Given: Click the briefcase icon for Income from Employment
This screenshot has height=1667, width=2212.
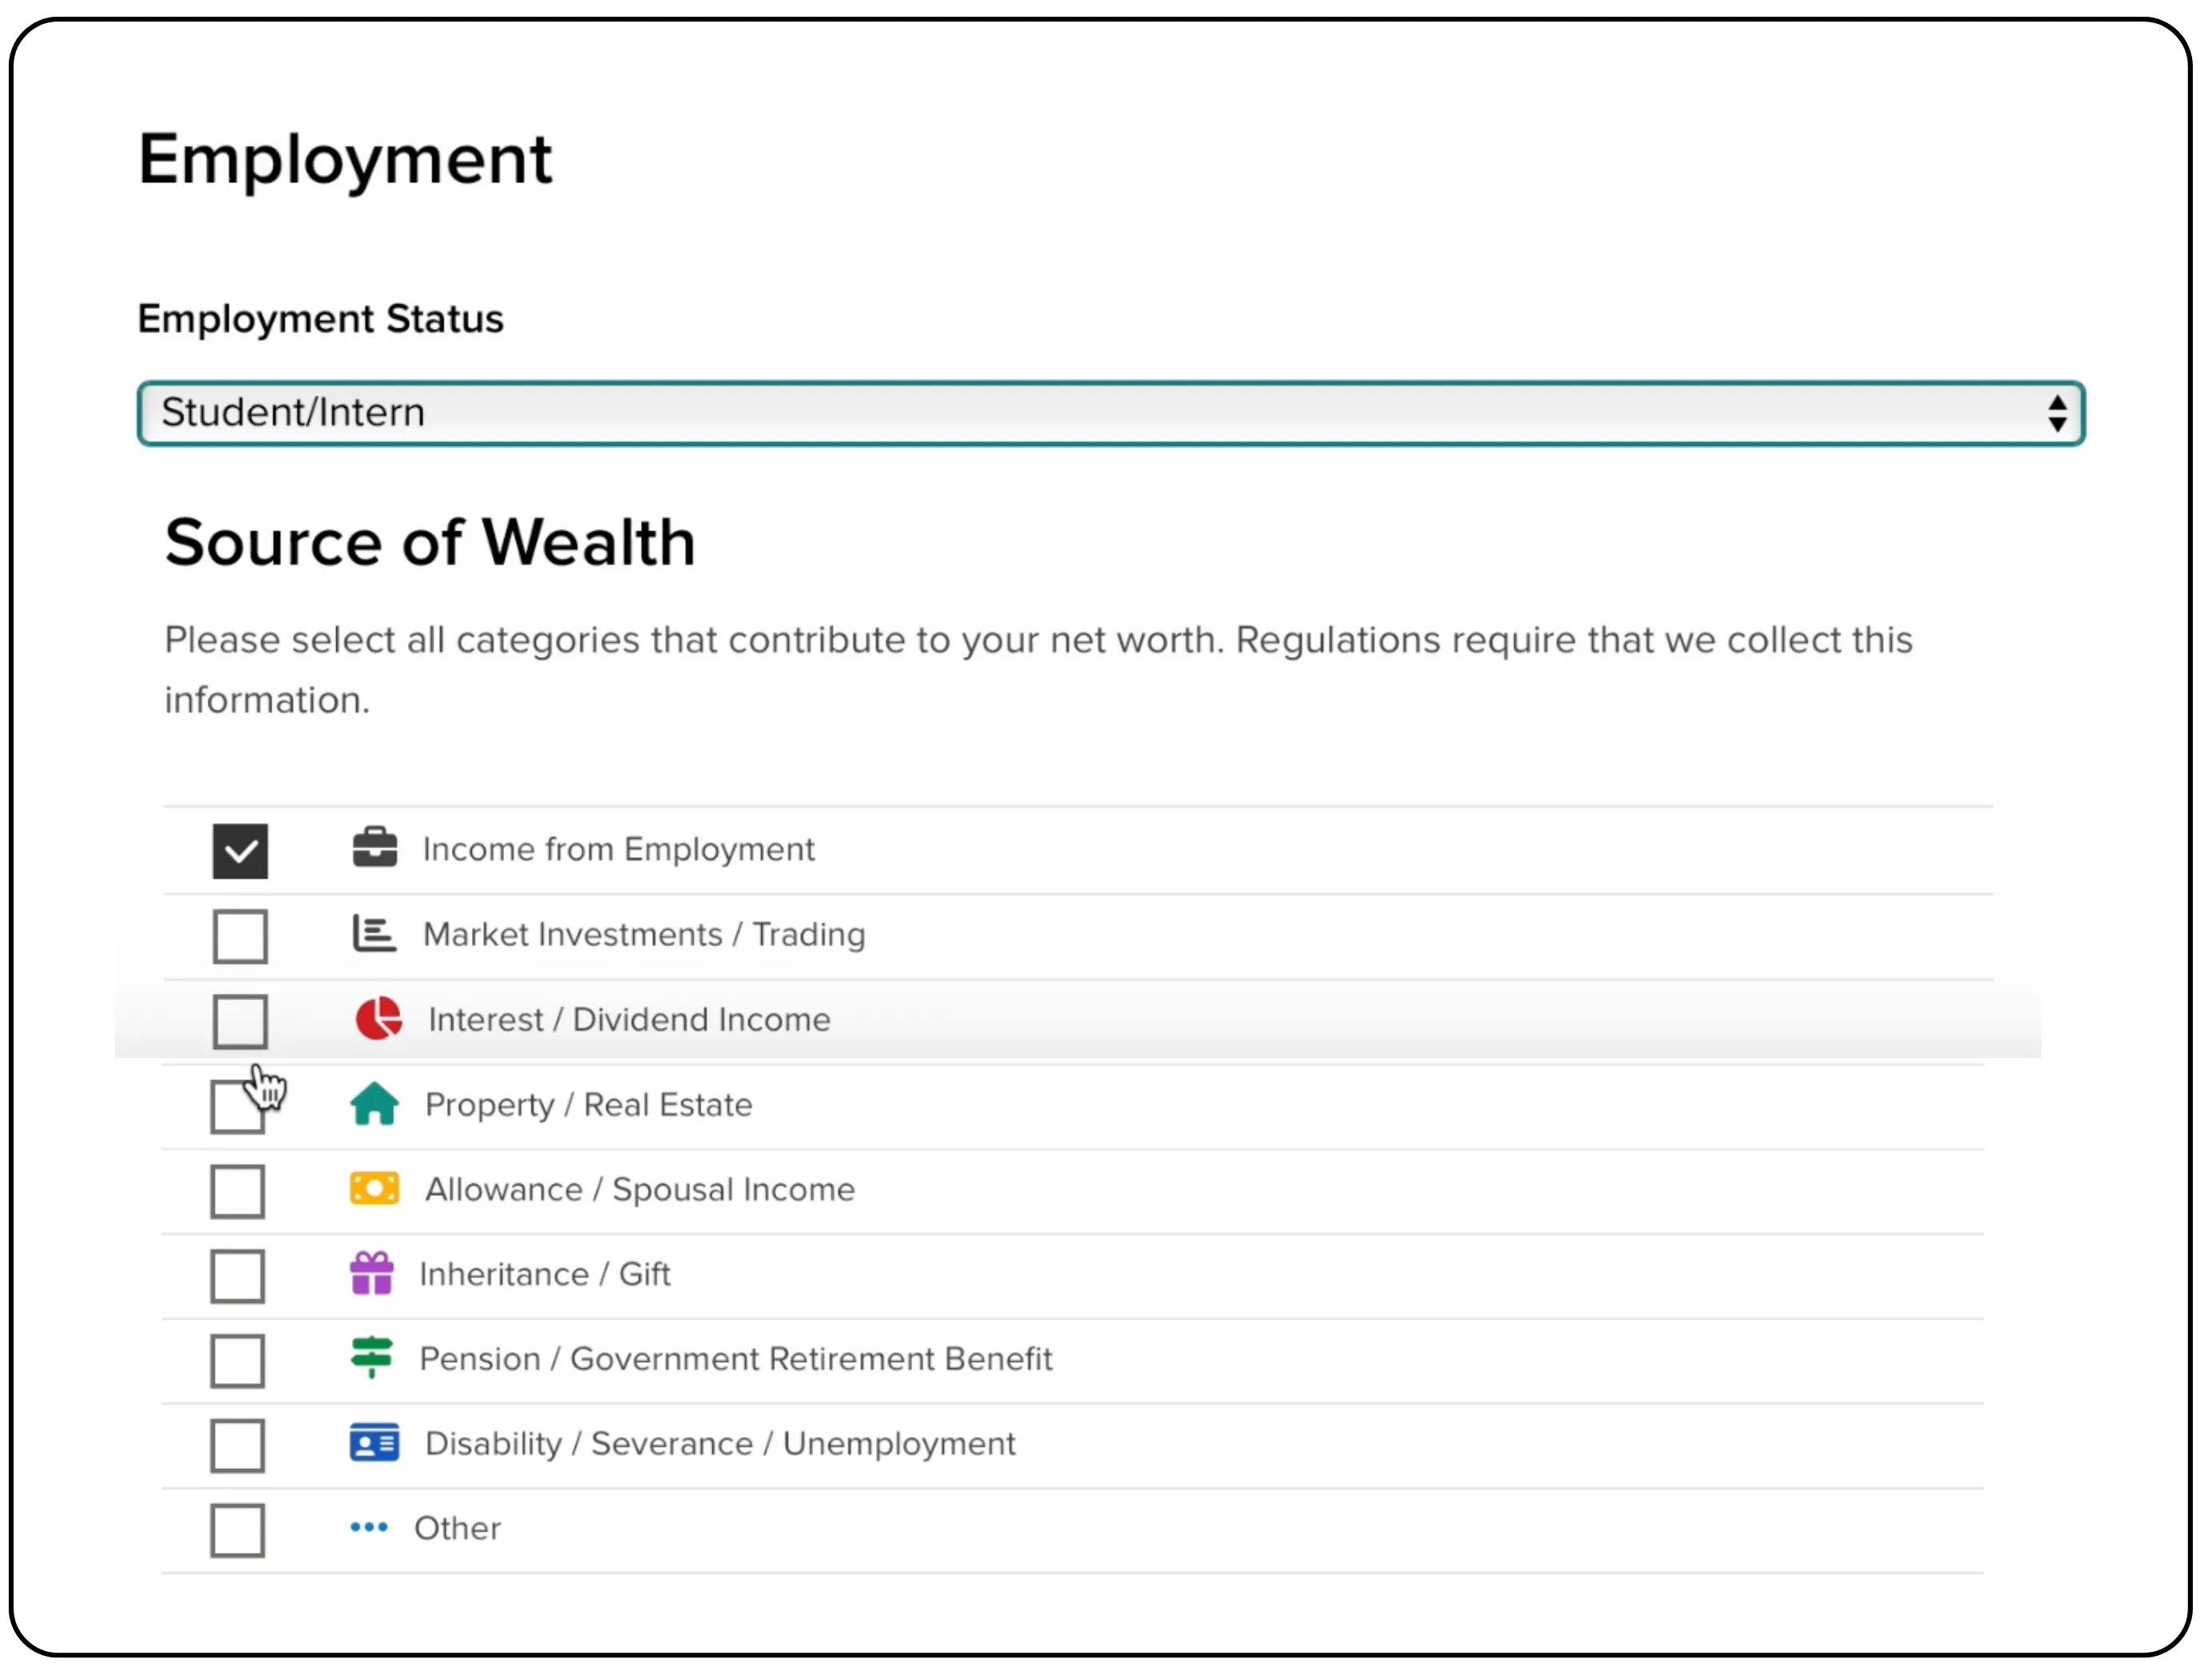Looking at the screenshot, I should coord(375,849).
